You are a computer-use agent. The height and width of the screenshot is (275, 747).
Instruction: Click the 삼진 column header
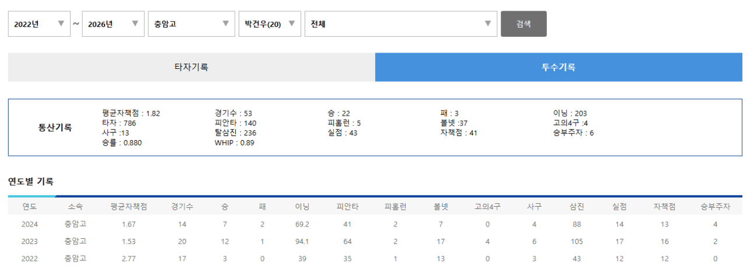pos(577,206)
